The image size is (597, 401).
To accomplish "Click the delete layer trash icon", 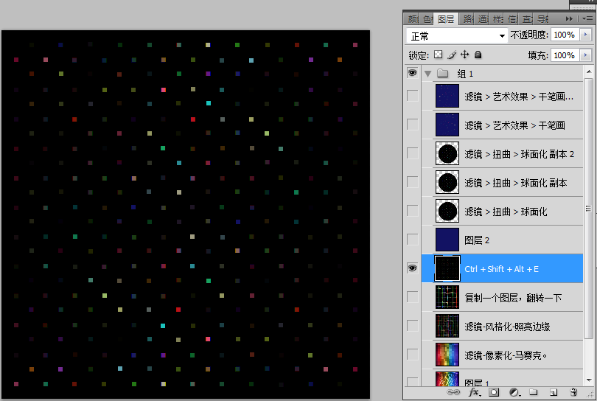I will (573, 393).
